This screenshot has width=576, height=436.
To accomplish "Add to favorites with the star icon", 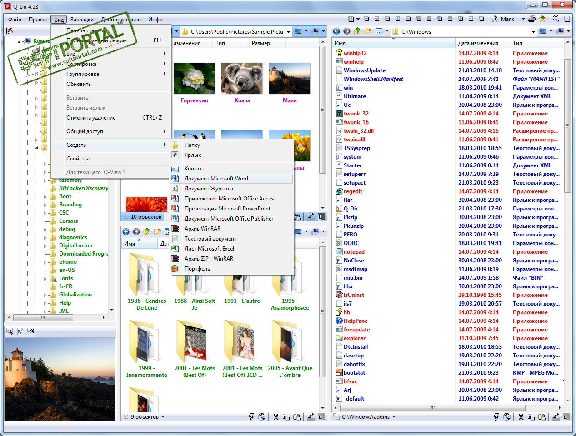I will (x=542, y=19).
